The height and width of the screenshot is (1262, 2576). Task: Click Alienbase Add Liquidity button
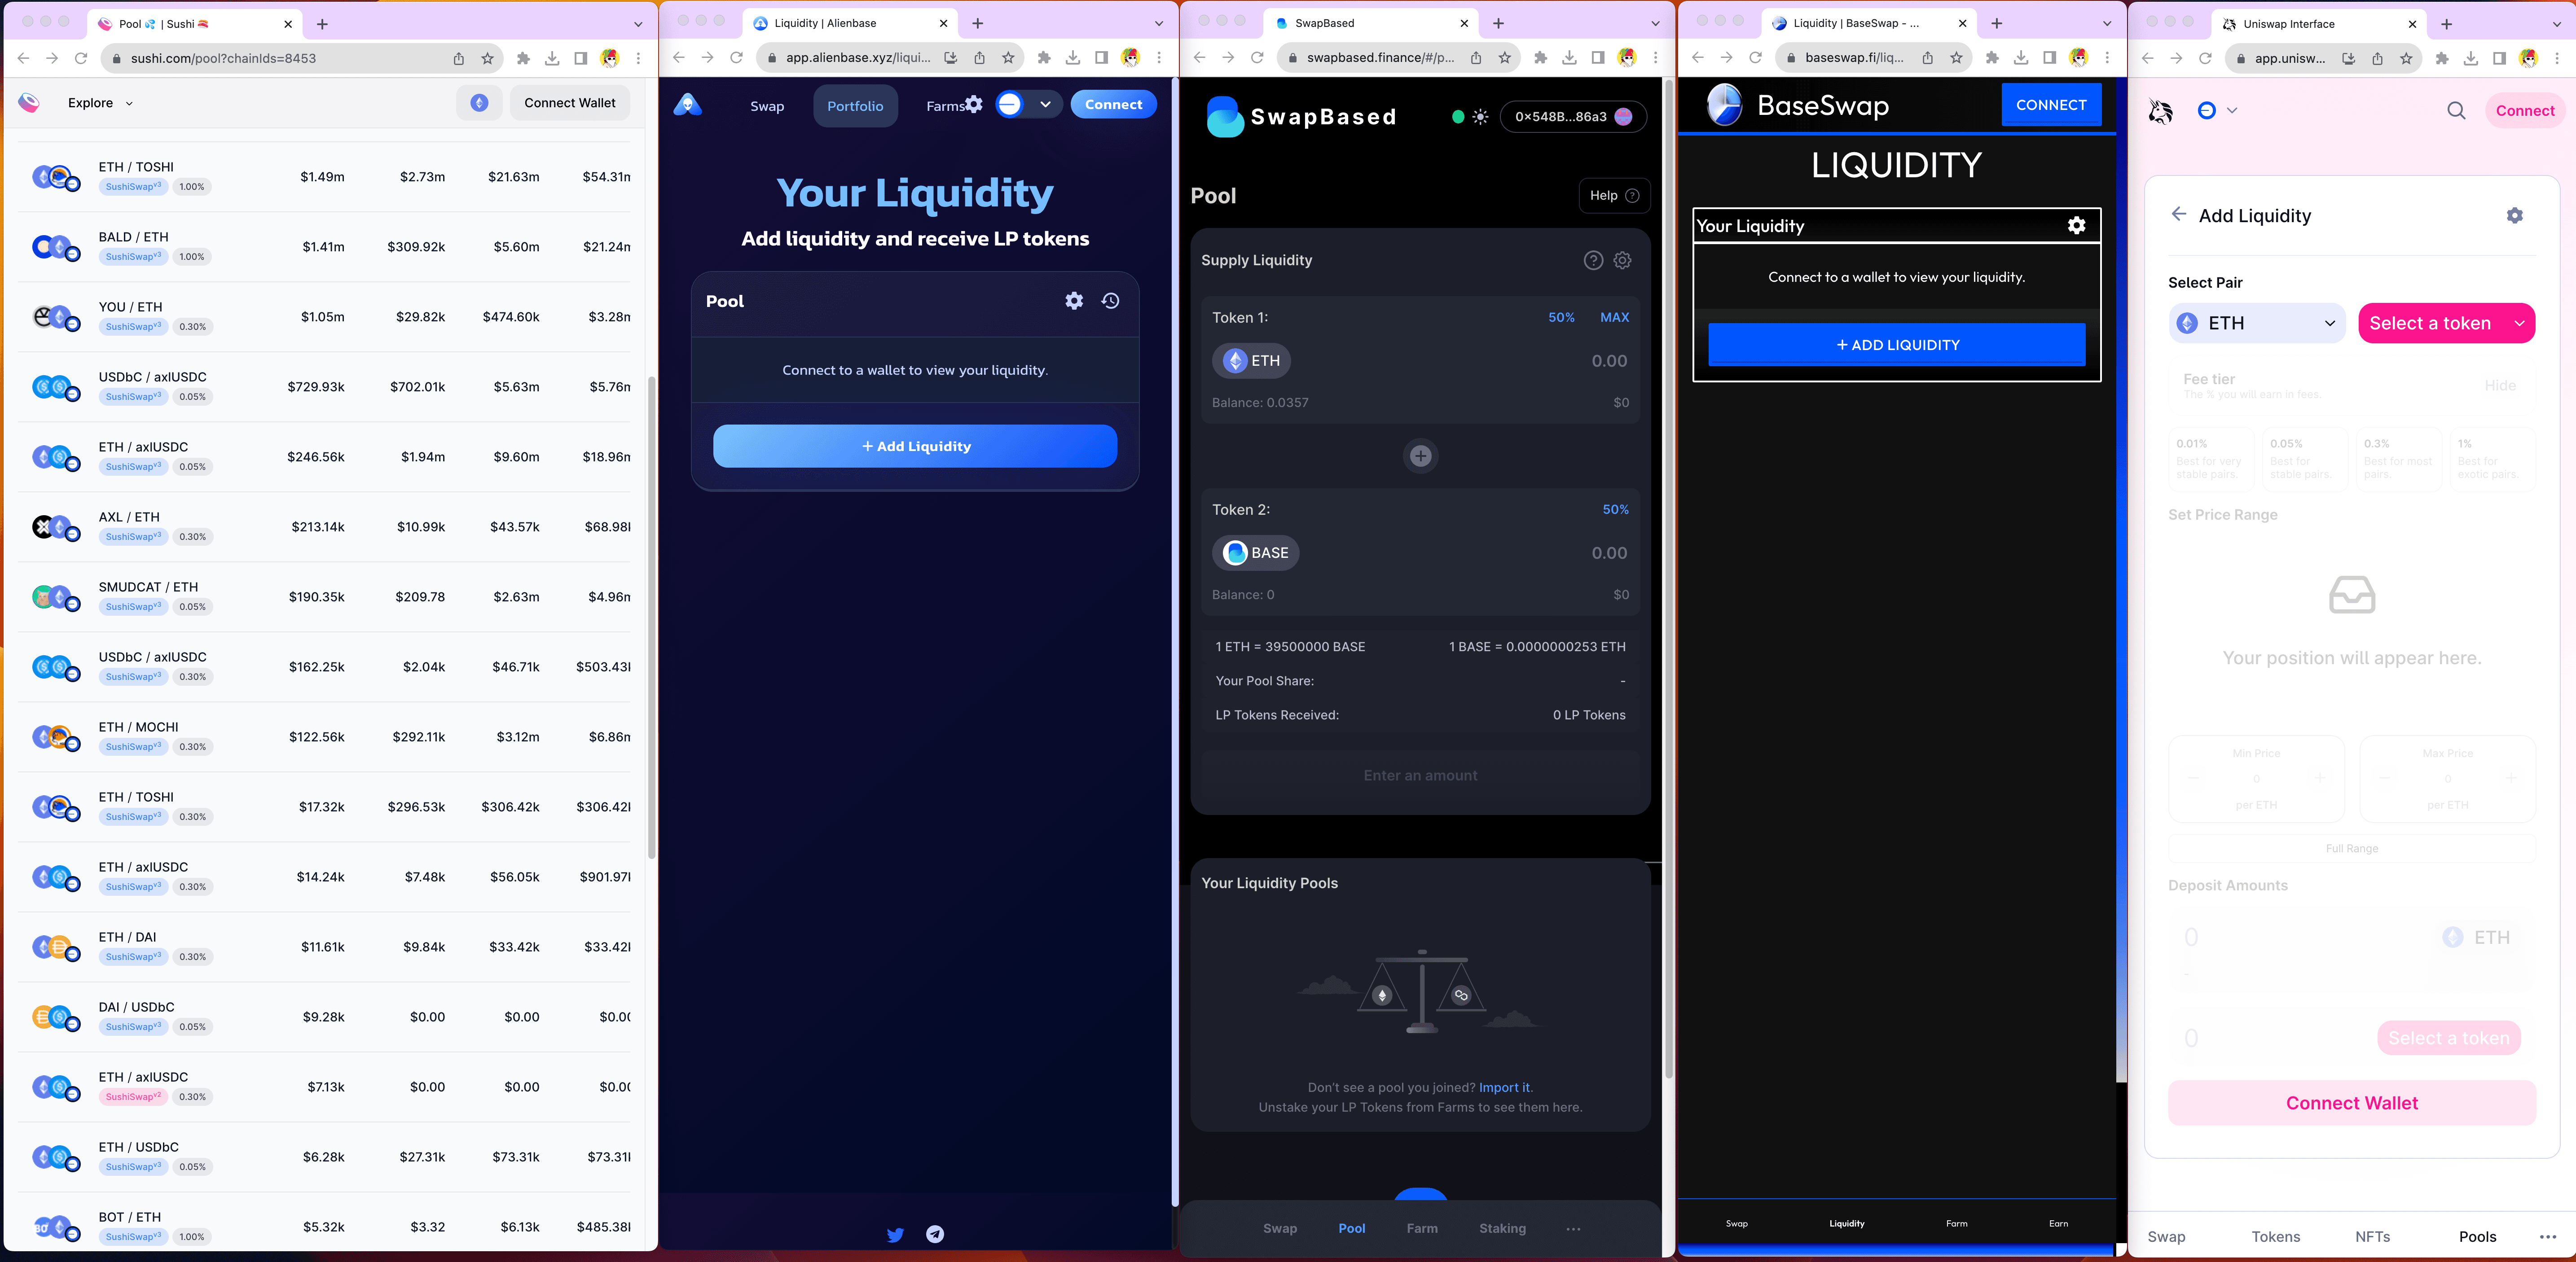coord(915,445)
